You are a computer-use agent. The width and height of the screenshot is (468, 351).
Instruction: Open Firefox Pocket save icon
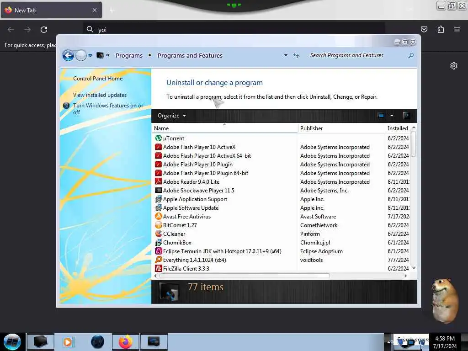click(424, 29)
